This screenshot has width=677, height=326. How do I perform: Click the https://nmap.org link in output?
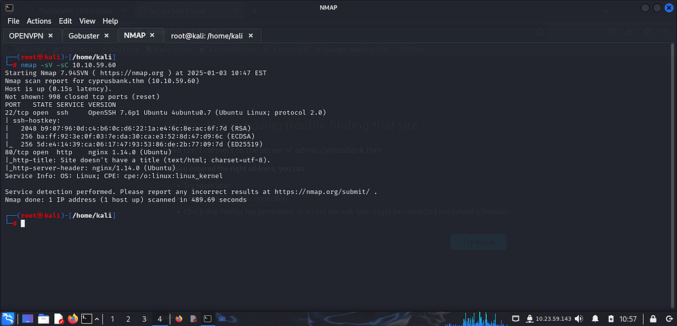133,73
